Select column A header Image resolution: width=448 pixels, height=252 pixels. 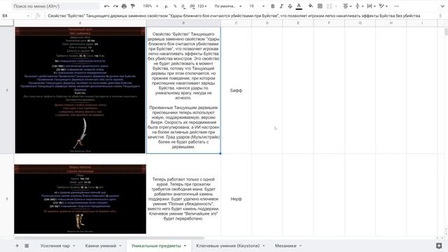80,23
